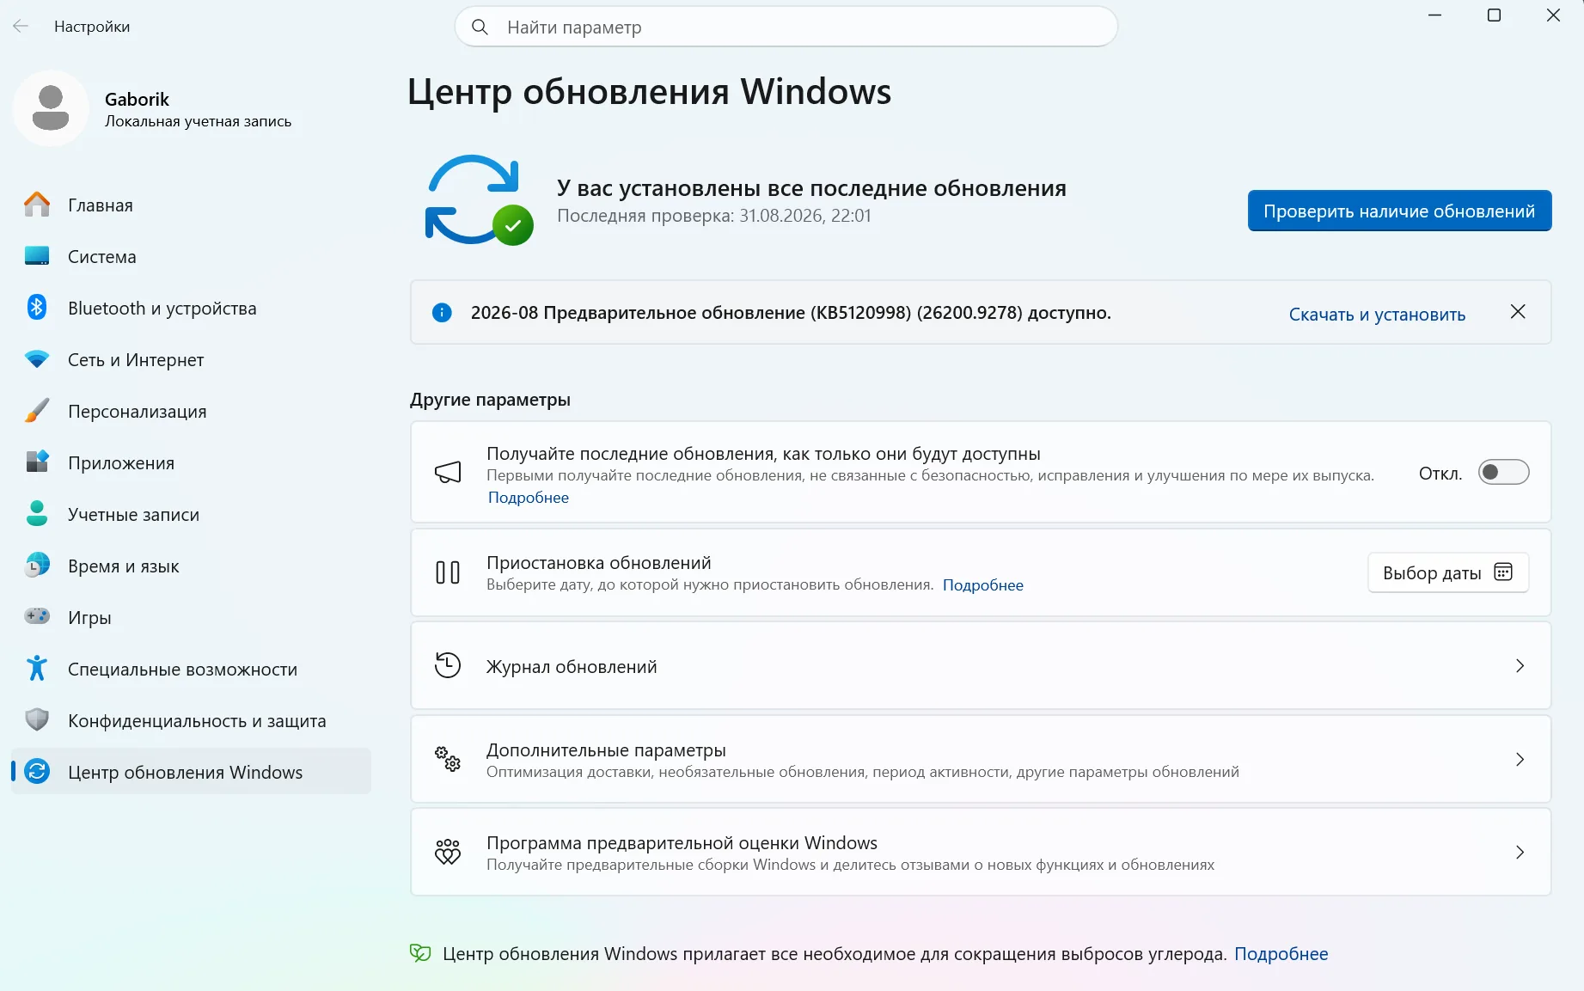Click the Учетные записи person icon
Screen dimensions: 1584x991
37,513
